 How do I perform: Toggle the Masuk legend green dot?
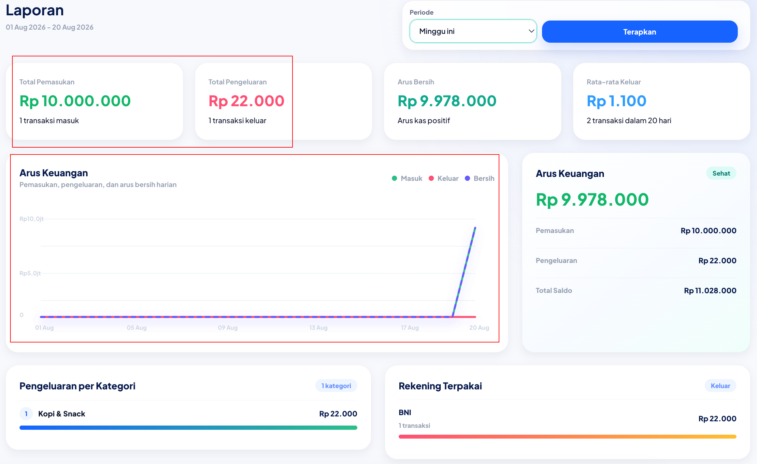pyautogui.click(x=394, y=178)
